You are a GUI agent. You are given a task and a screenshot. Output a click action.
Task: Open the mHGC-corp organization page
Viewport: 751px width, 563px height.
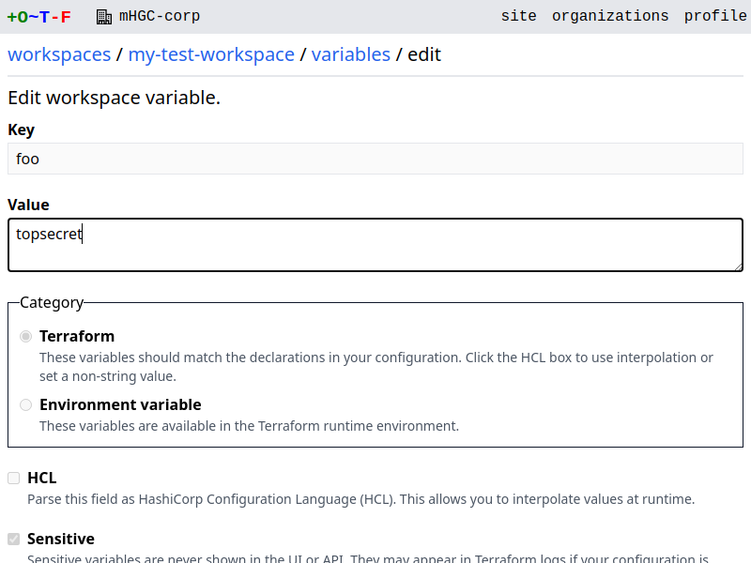pyautogui.click(x=160, y=16)
